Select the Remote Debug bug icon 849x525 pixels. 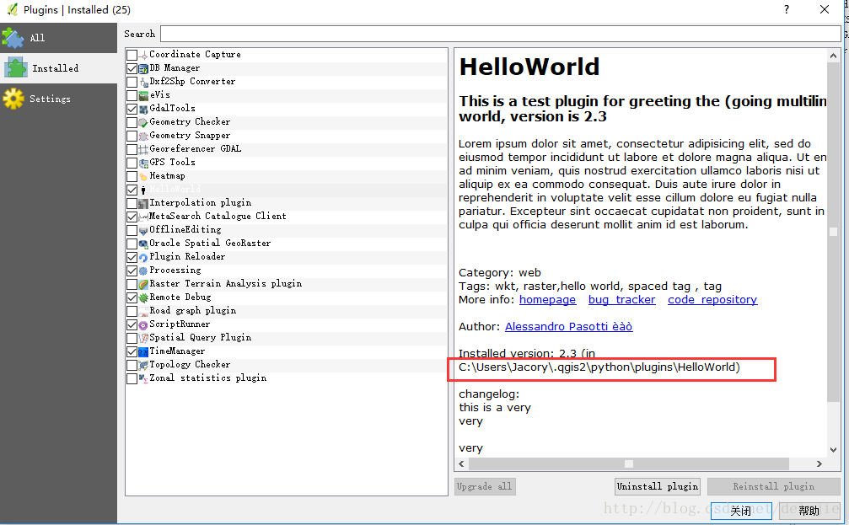point(143,298)
